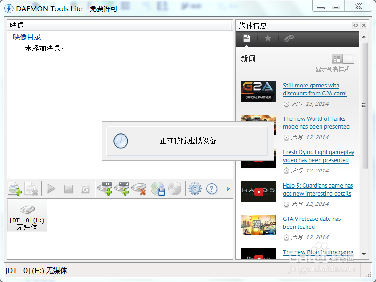Click the status bar '[DT - 0] (H:) 无媒体' text
The image size is (376, 282).
(37, 271)
